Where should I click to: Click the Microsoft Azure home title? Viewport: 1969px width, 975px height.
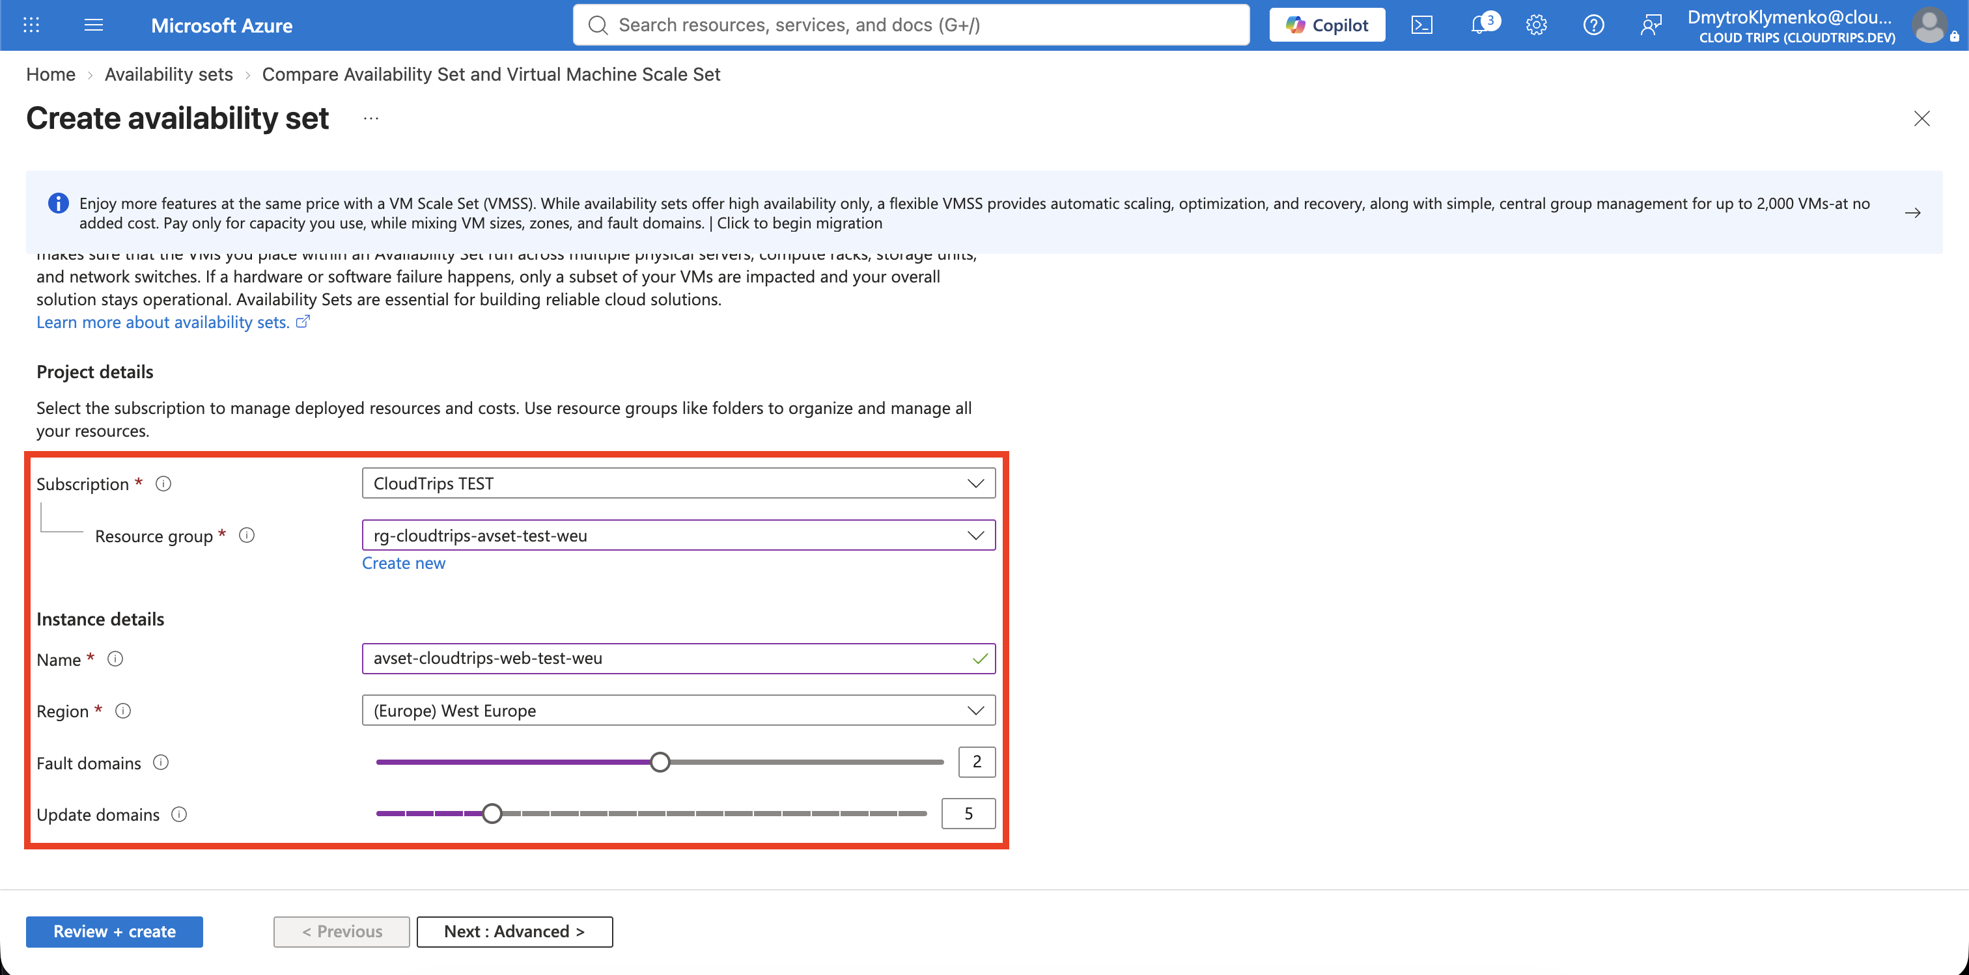point(221,25)
